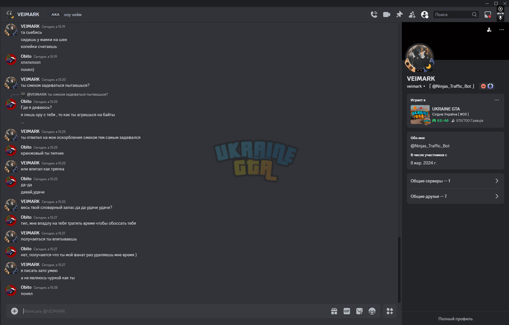Open the emoji picker

click(372, 311)
